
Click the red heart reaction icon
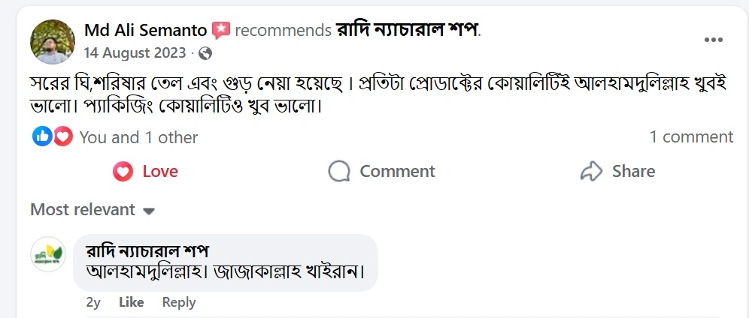63,136
